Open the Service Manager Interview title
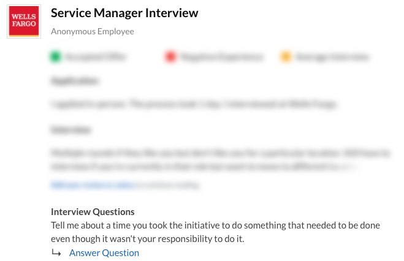404x261 pixels. (124, 13)
